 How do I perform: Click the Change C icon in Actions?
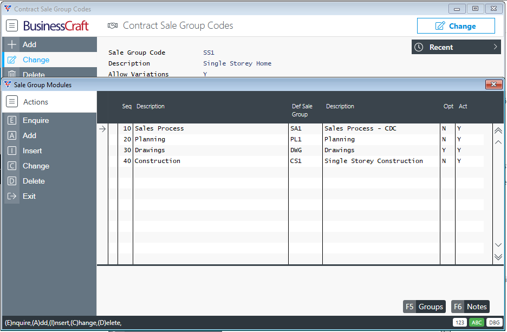pos(11,166)
